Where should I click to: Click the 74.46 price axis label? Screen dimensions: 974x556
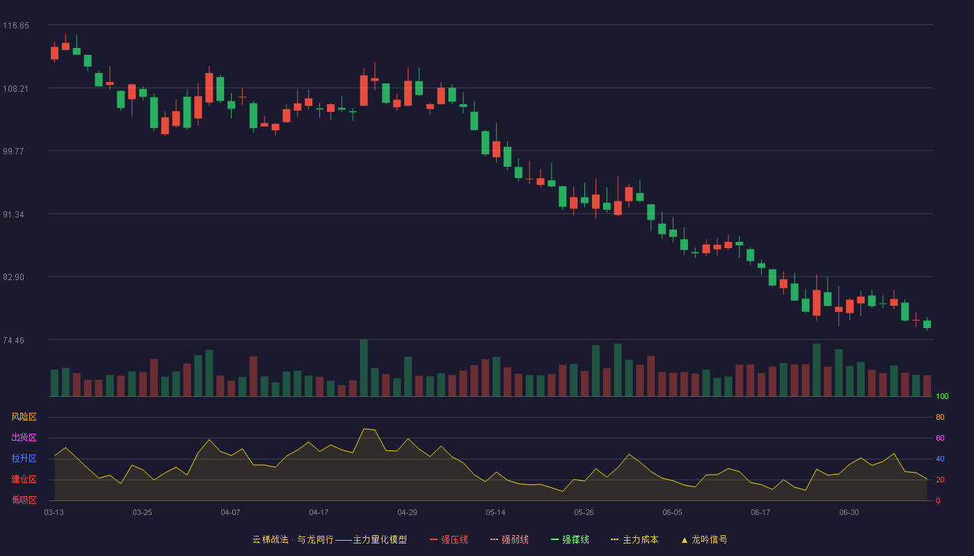(x=16, y=341)
